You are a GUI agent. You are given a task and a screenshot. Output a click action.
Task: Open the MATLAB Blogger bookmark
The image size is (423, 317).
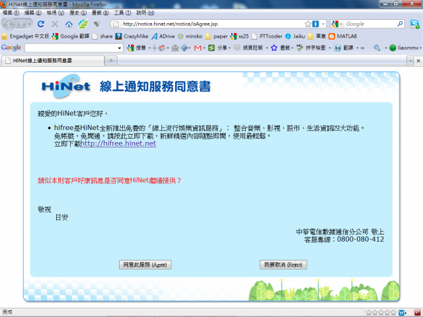click(343, 36)
